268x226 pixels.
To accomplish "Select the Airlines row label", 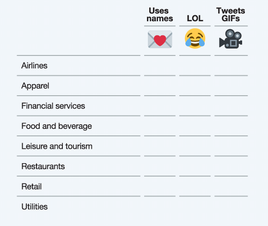I will pos(34,66).
